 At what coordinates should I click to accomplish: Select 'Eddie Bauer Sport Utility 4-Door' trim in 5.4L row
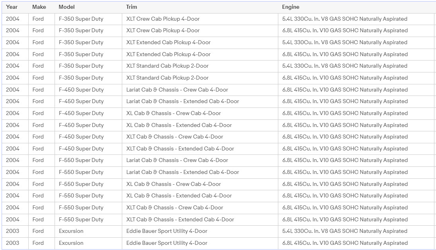(167, 231)
